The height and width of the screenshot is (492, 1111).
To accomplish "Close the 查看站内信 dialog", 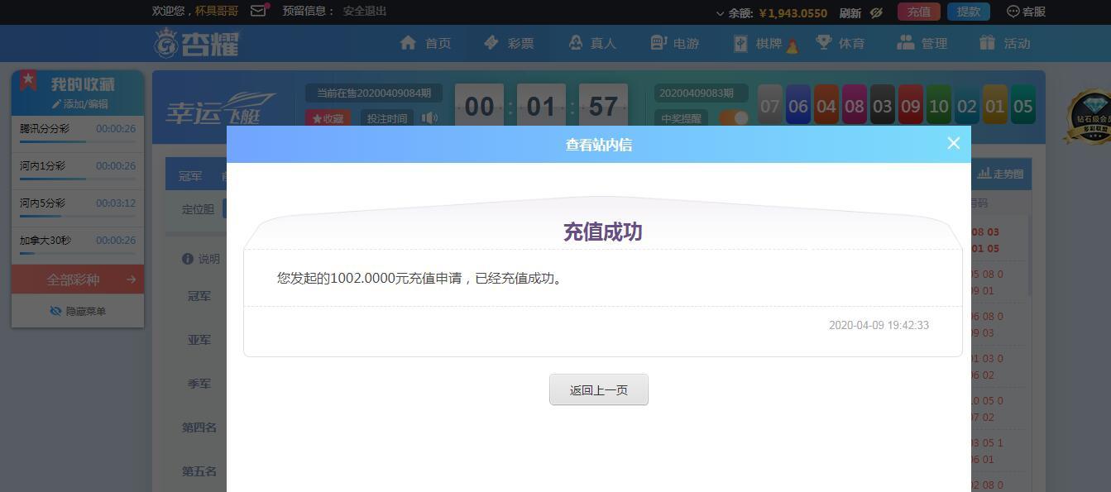I will click(x=953, y=143).
